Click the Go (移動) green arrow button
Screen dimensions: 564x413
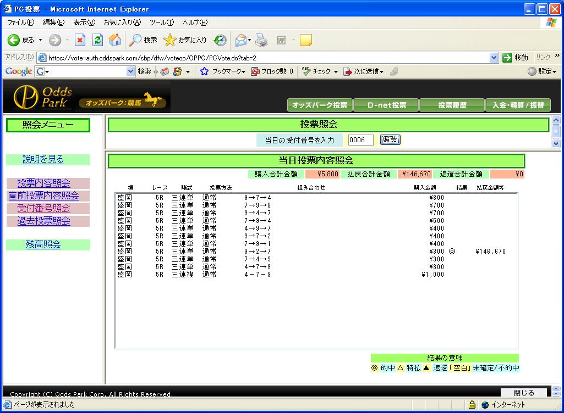(x=507, y=58)
